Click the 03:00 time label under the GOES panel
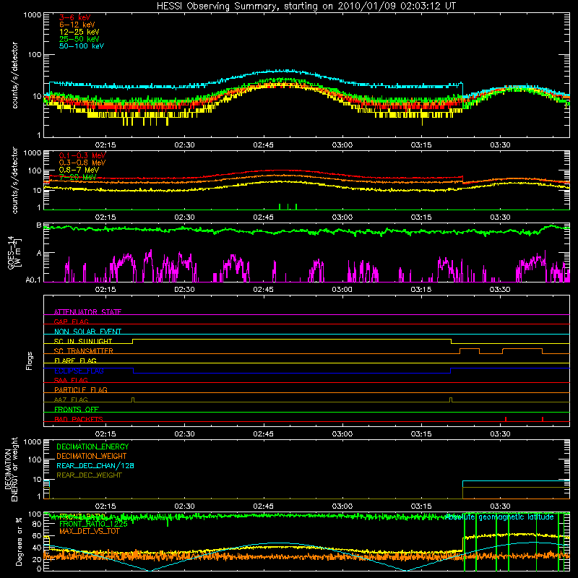This screenshot has width=578, height=578. pyautogui.click(x=342, y=290)
